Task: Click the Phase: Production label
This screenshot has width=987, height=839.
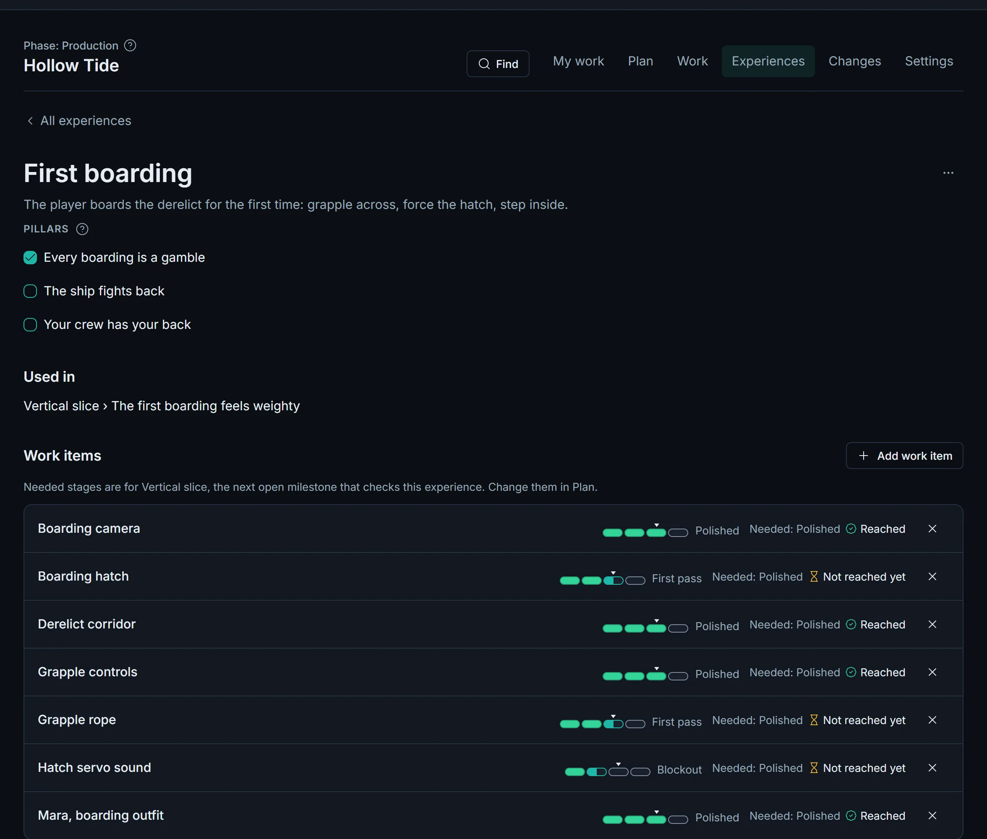Action: [x=71, y=46]
